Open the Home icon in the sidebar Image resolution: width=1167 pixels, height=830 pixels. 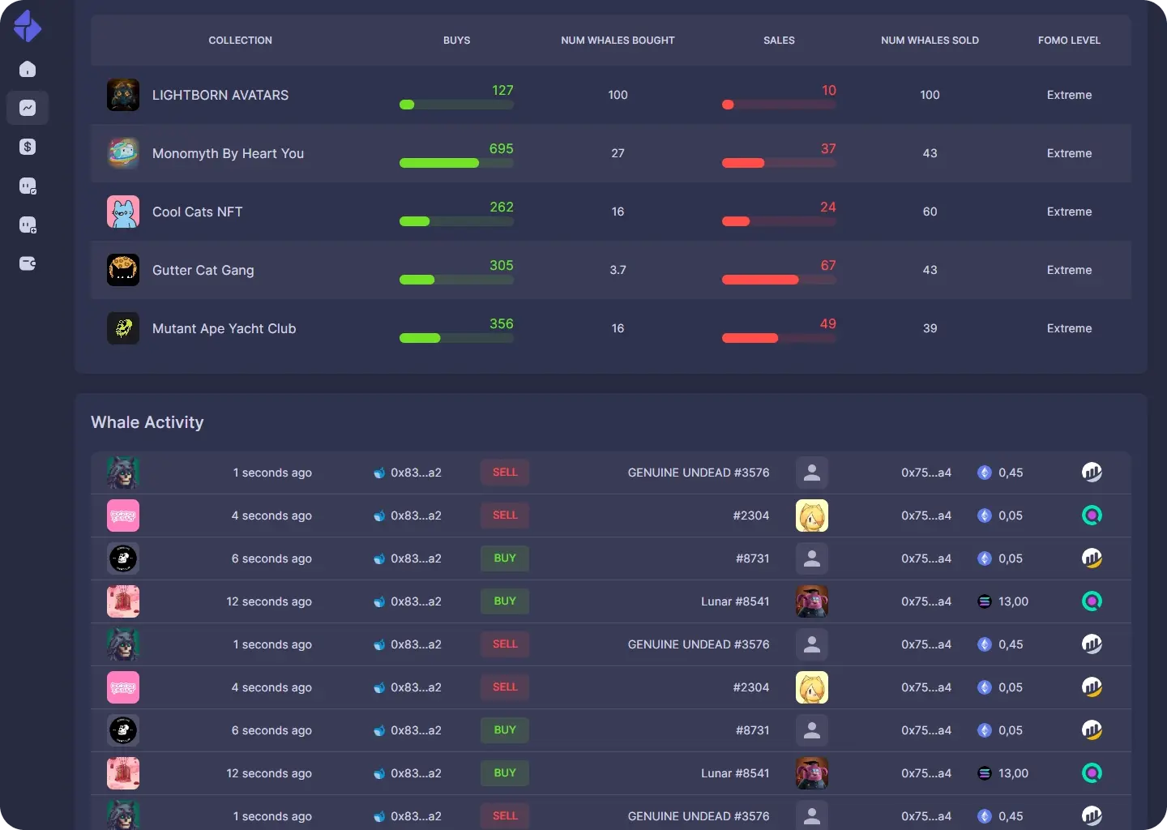point(28,69)
